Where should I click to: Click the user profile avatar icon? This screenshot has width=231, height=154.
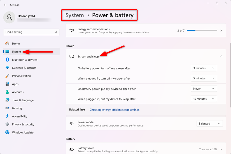9,17
